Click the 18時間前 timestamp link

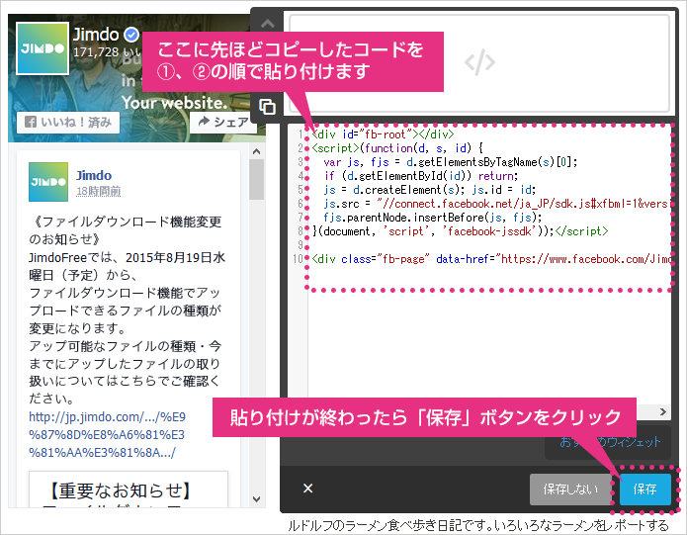click(98, 191)
